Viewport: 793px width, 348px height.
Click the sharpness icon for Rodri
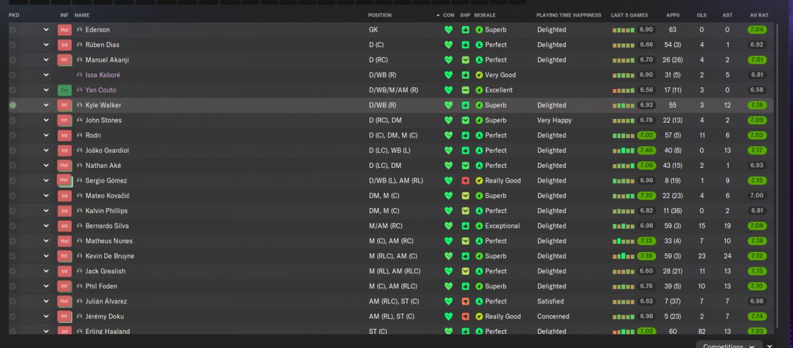[x=465, y=135]
